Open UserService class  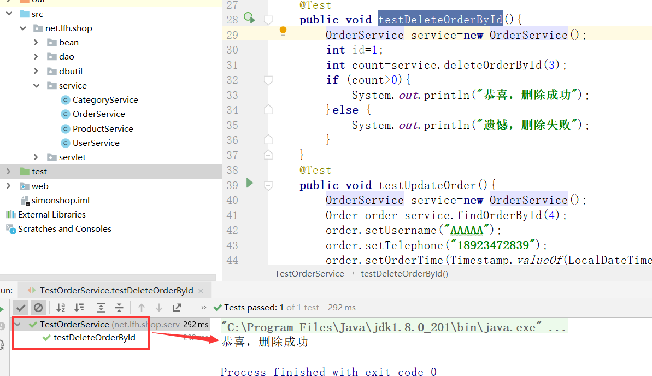[96, 143]
